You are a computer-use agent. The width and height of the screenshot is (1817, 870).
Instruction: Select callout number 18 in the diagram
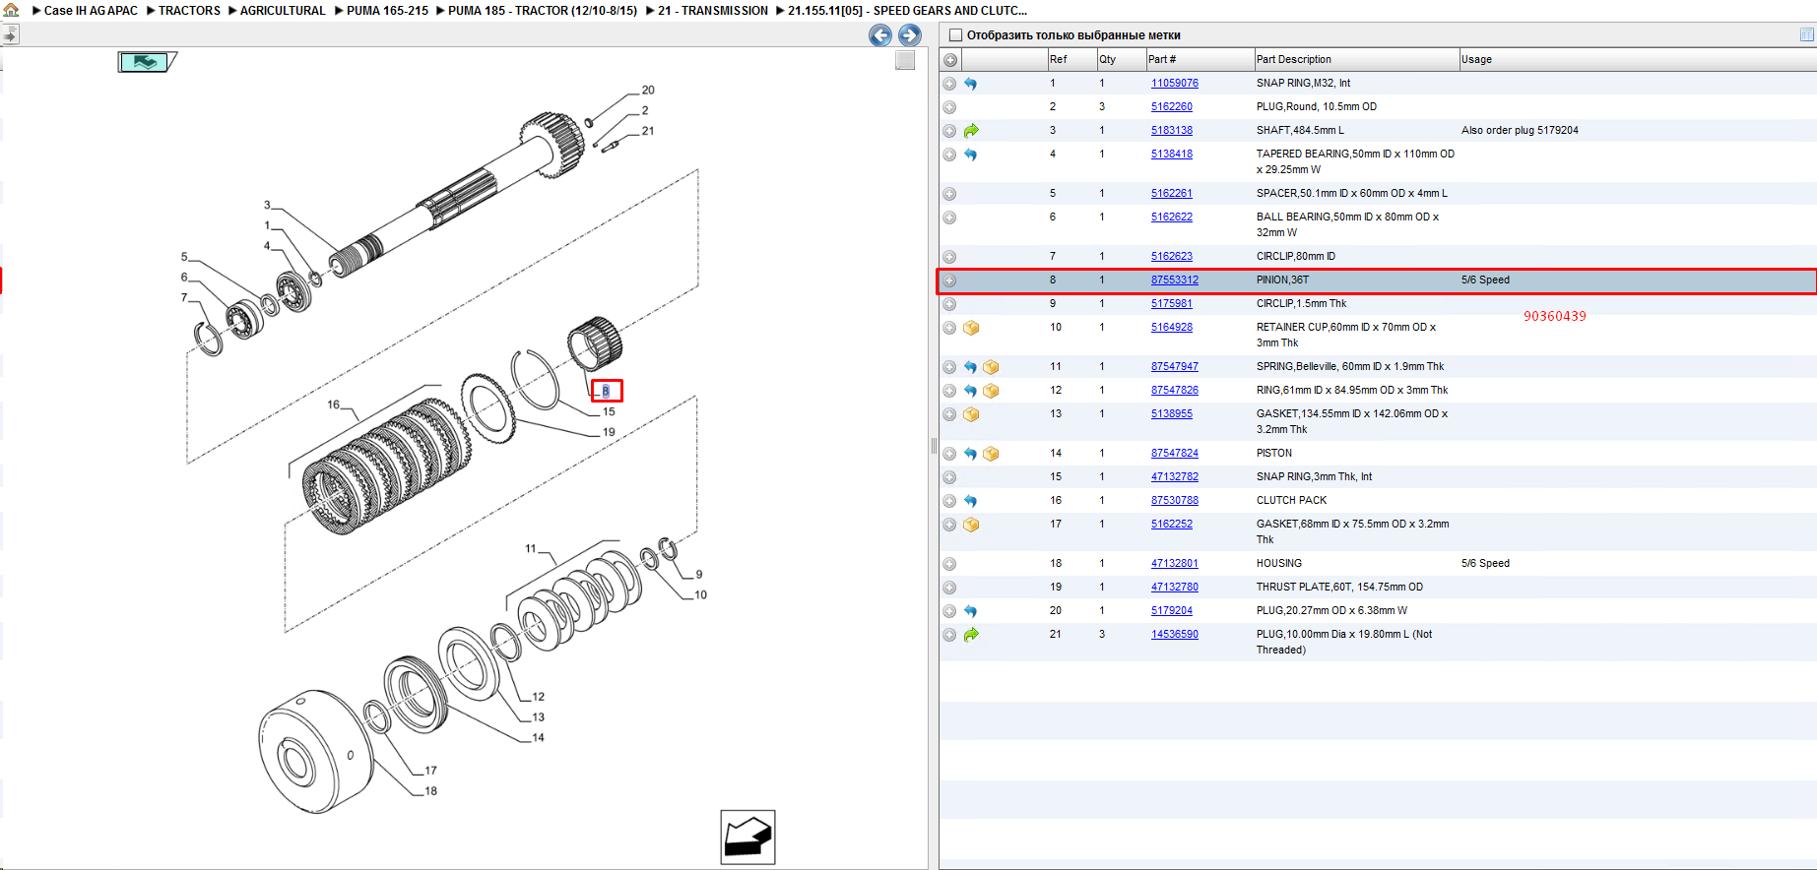tap(430, 791)
